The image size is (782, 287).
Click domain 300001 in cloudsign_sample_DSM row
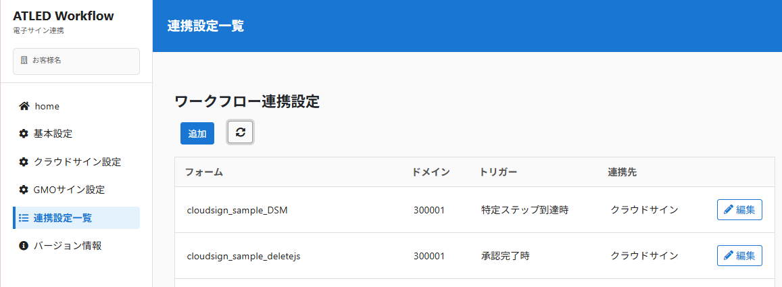[x=429, y=210]
